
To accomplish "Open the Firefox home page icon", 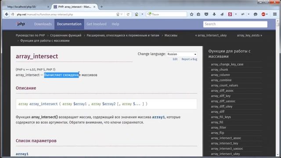I will coord(137,14).
